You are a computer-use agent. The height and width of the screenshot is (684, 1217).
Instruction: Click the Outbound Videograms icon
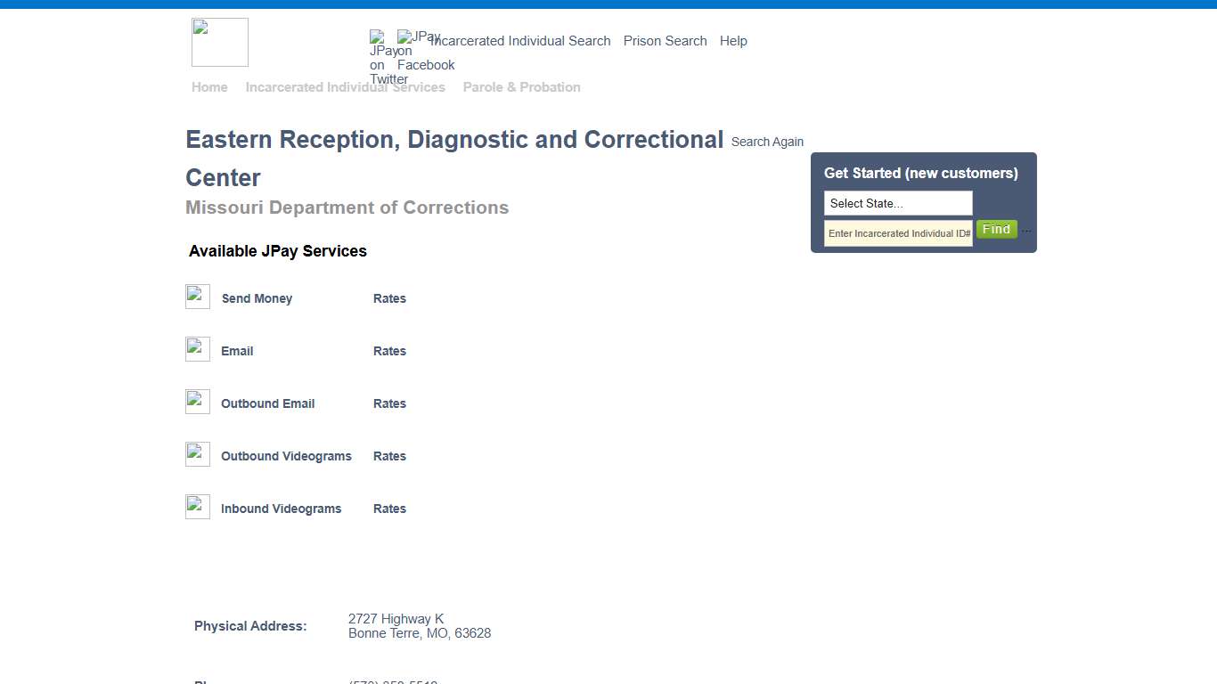197,453
